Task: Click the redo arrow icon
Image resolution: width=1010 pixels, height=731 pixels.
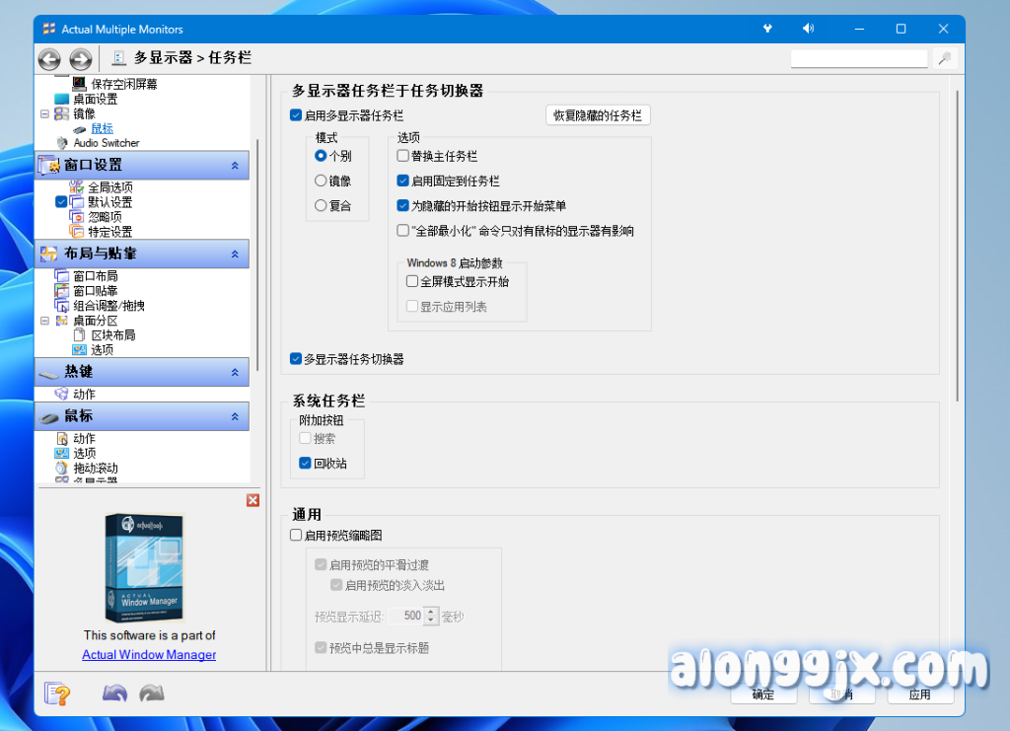Action: (x=151, y=694)
